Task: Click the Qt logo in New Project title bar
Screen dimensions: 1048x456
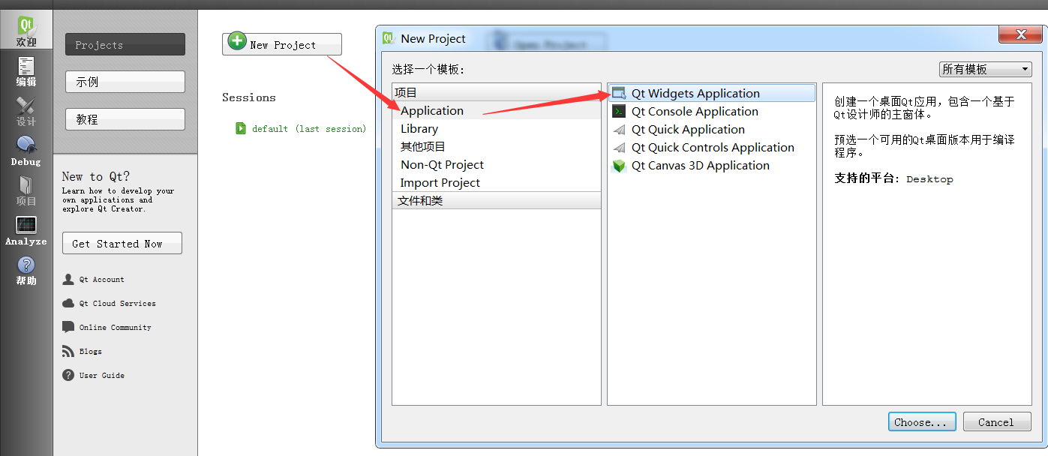Action: pos(389,38)
